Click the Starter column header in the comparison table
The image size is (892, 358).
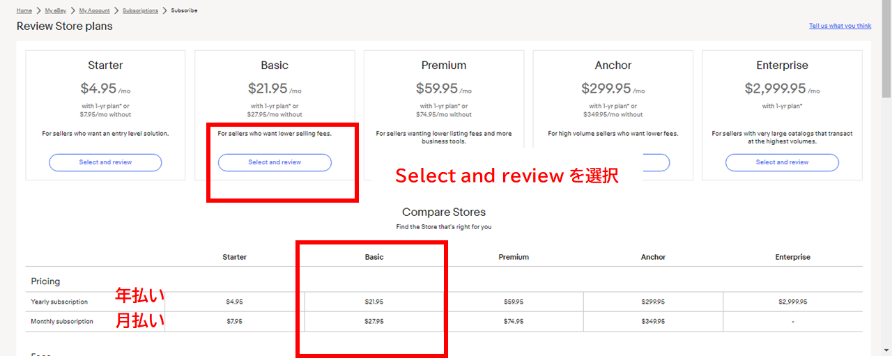coord(234,257)
